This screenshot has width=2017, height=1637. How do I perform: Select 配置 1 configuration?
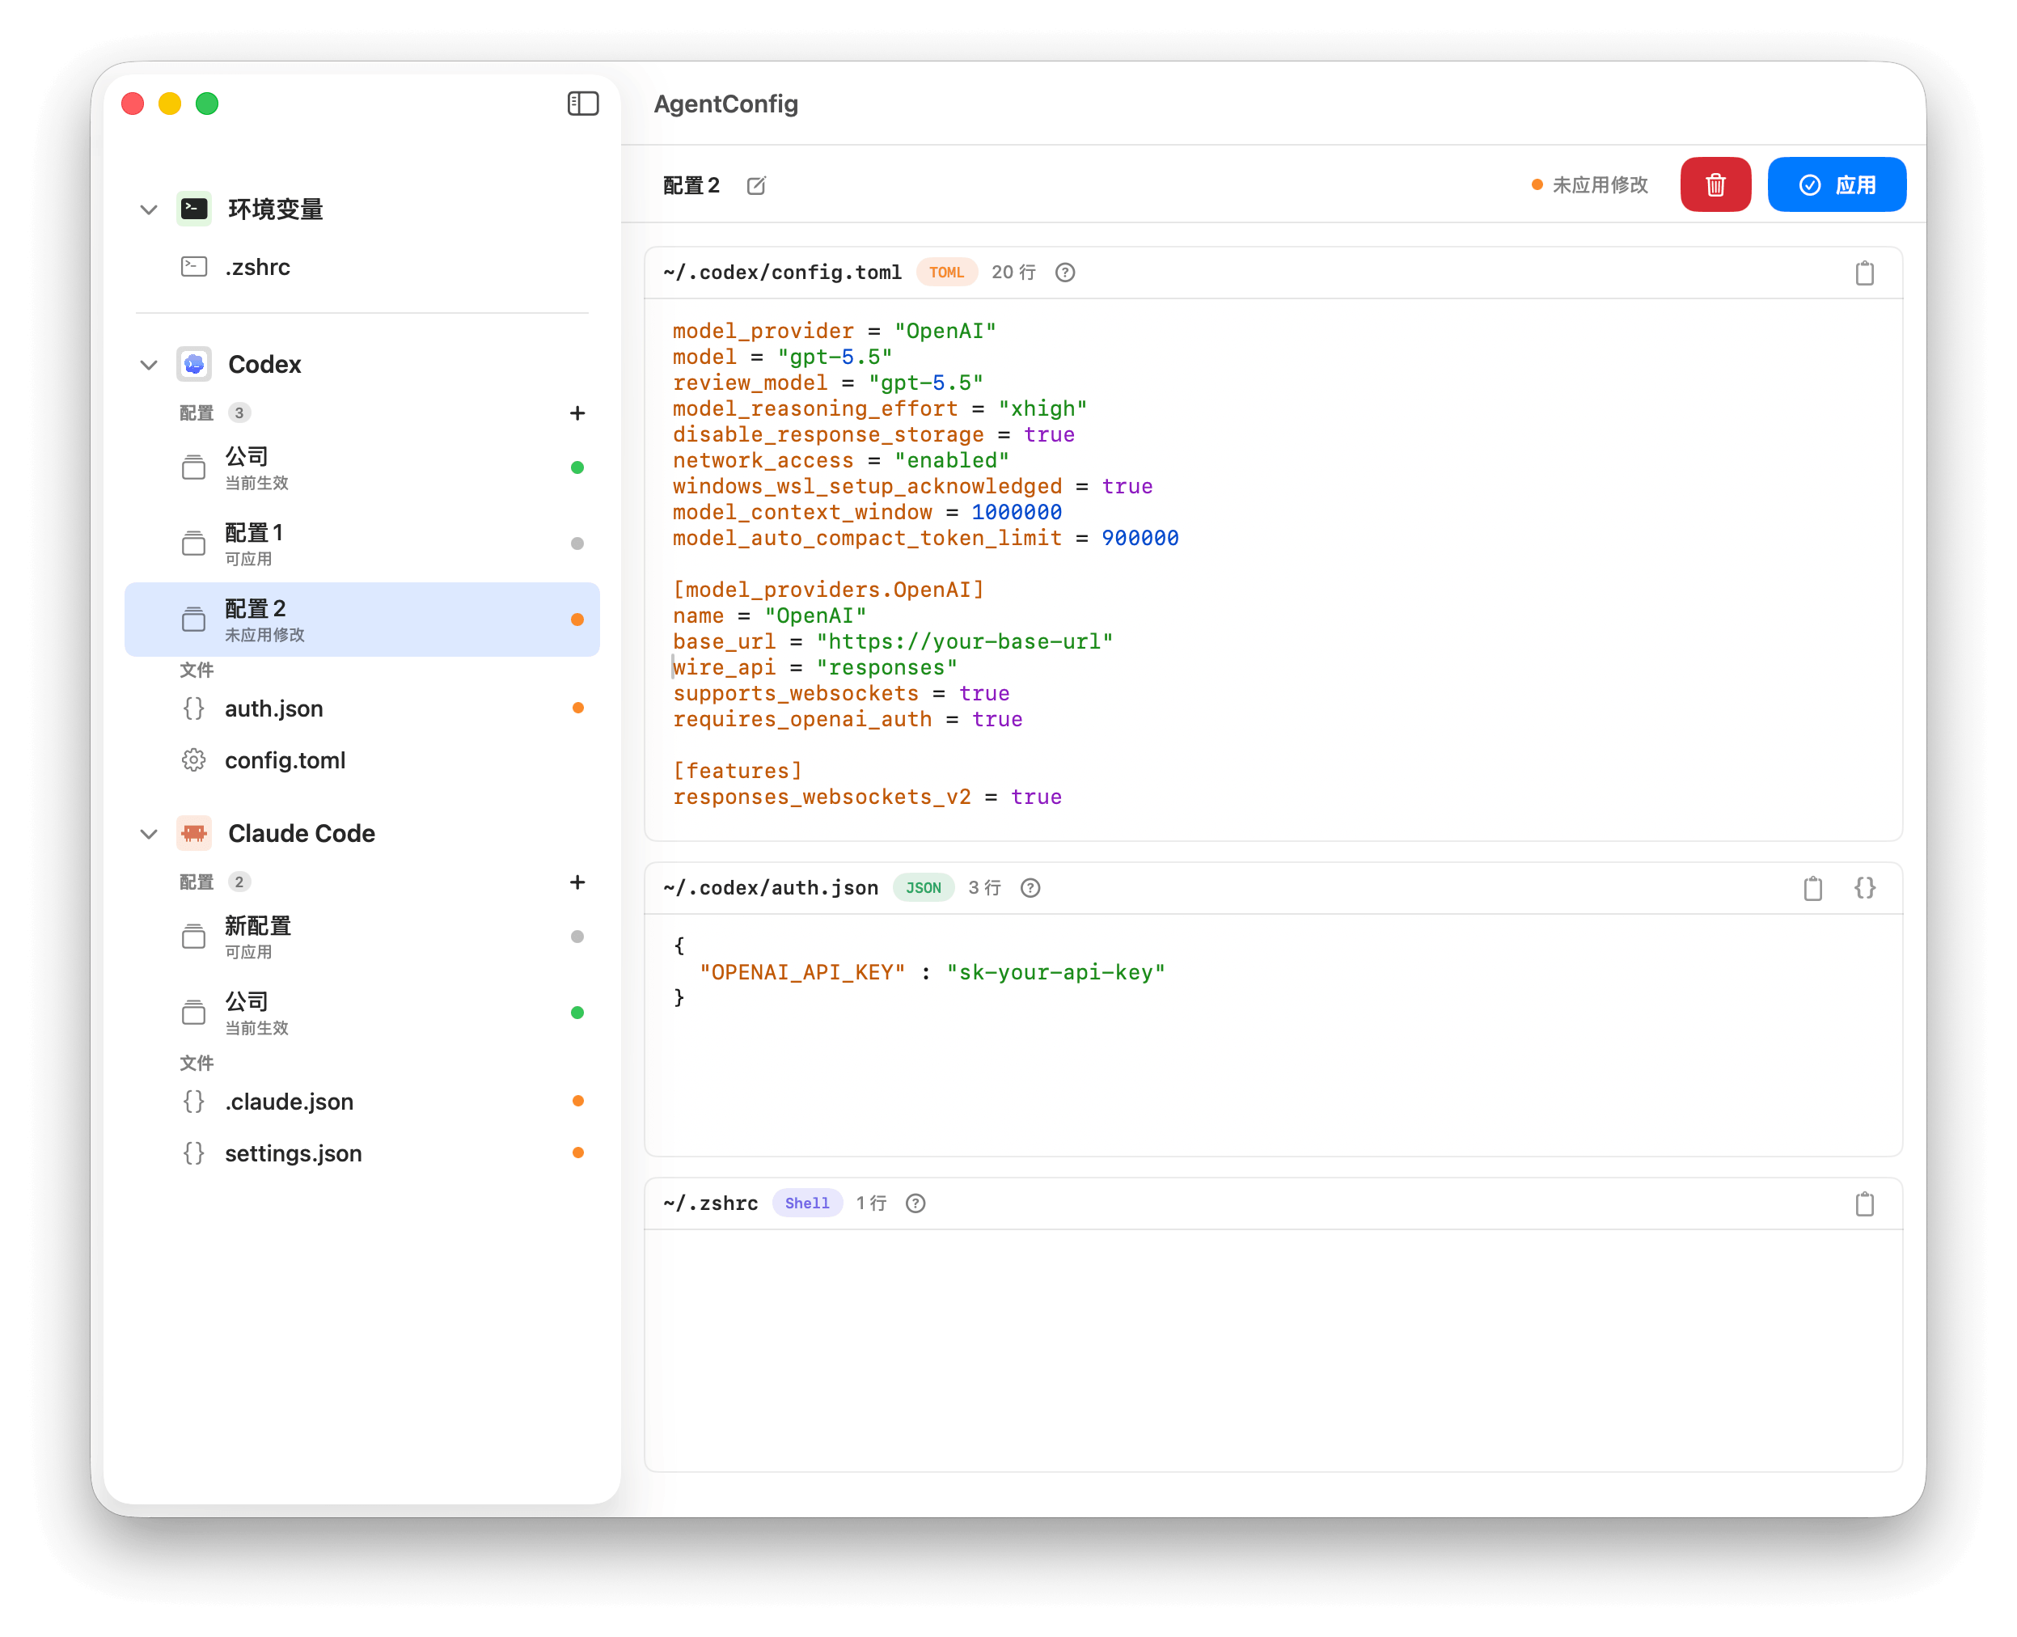coord(362,544)
